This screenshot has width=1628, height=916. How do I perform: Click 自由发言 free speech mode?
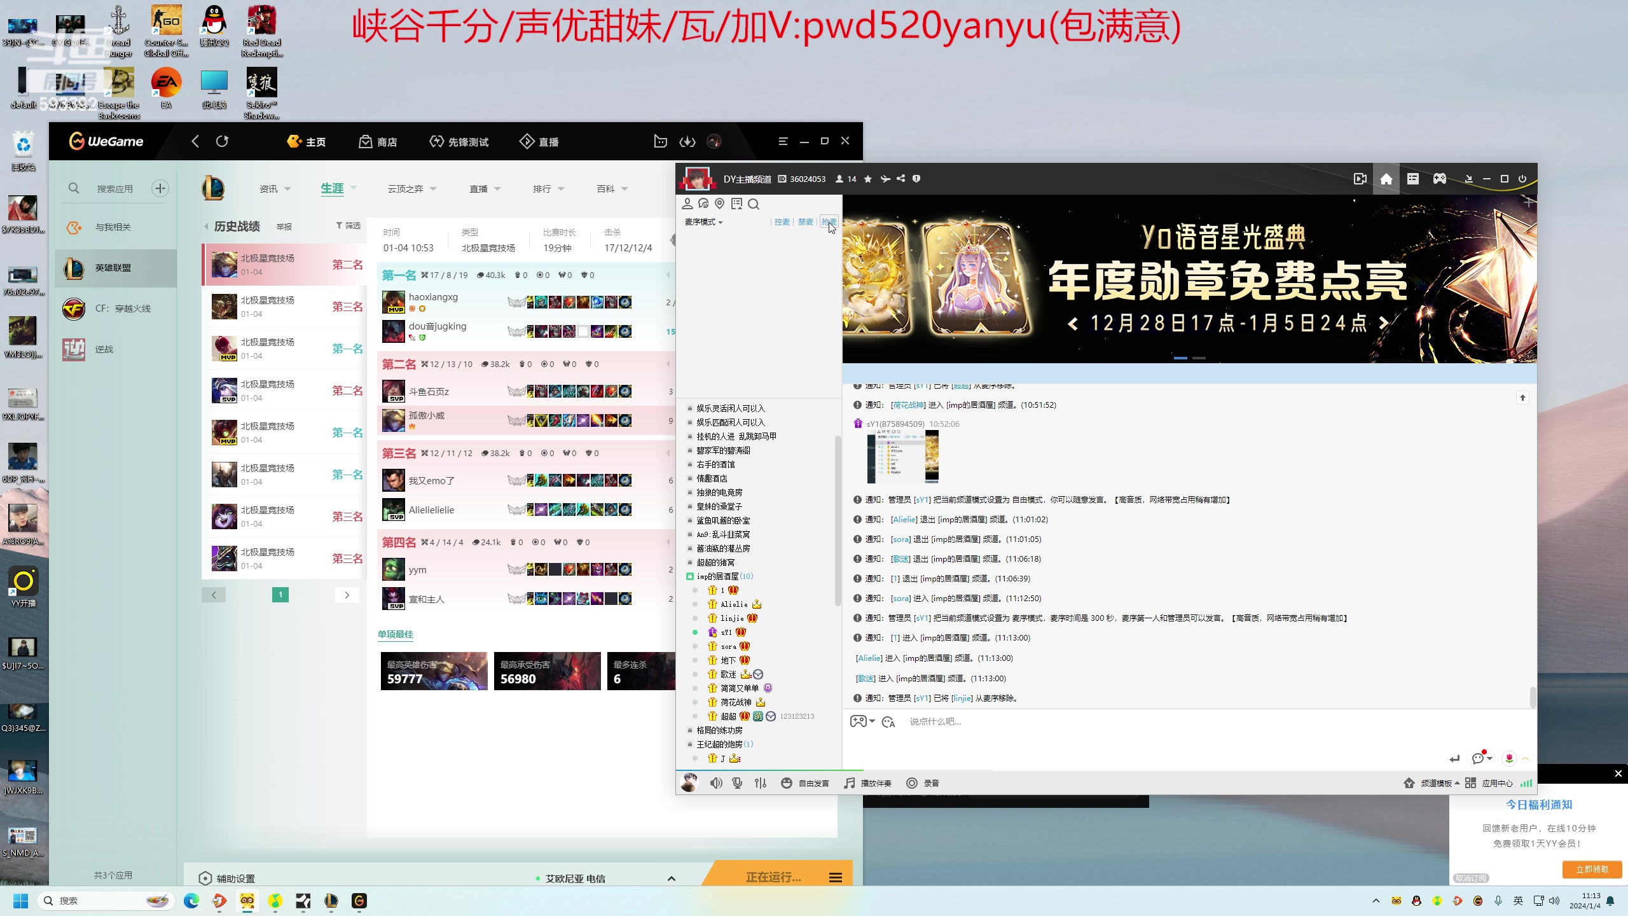(805, 783)
